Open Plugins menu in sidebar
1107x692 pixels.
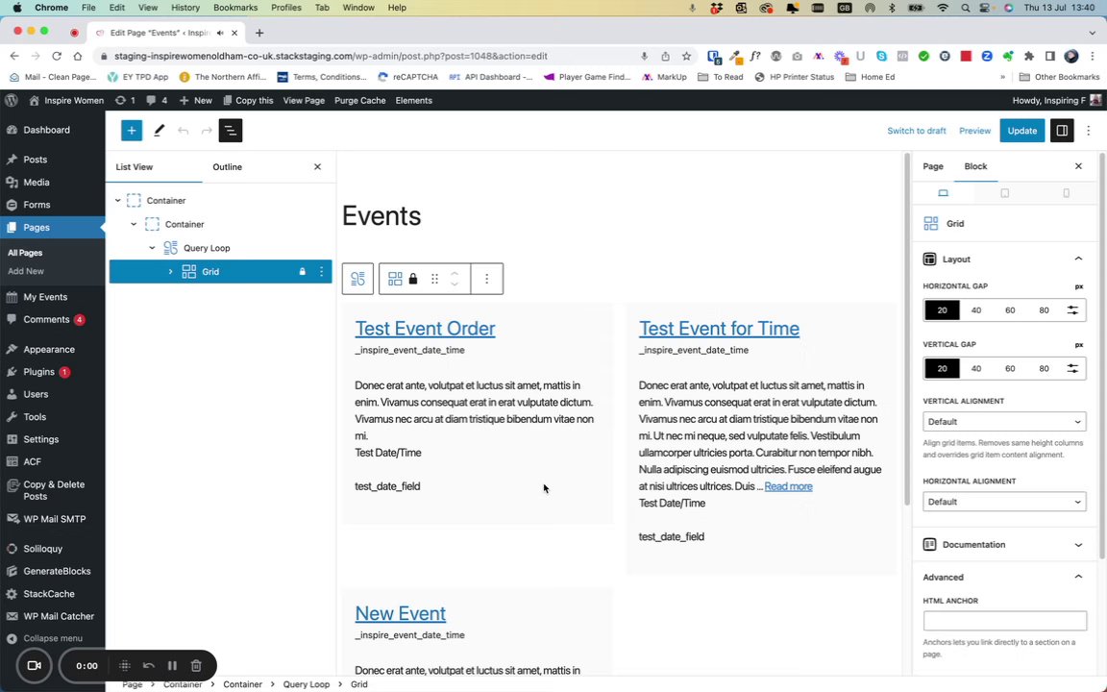pyautogui.click(x=38, y=371)
